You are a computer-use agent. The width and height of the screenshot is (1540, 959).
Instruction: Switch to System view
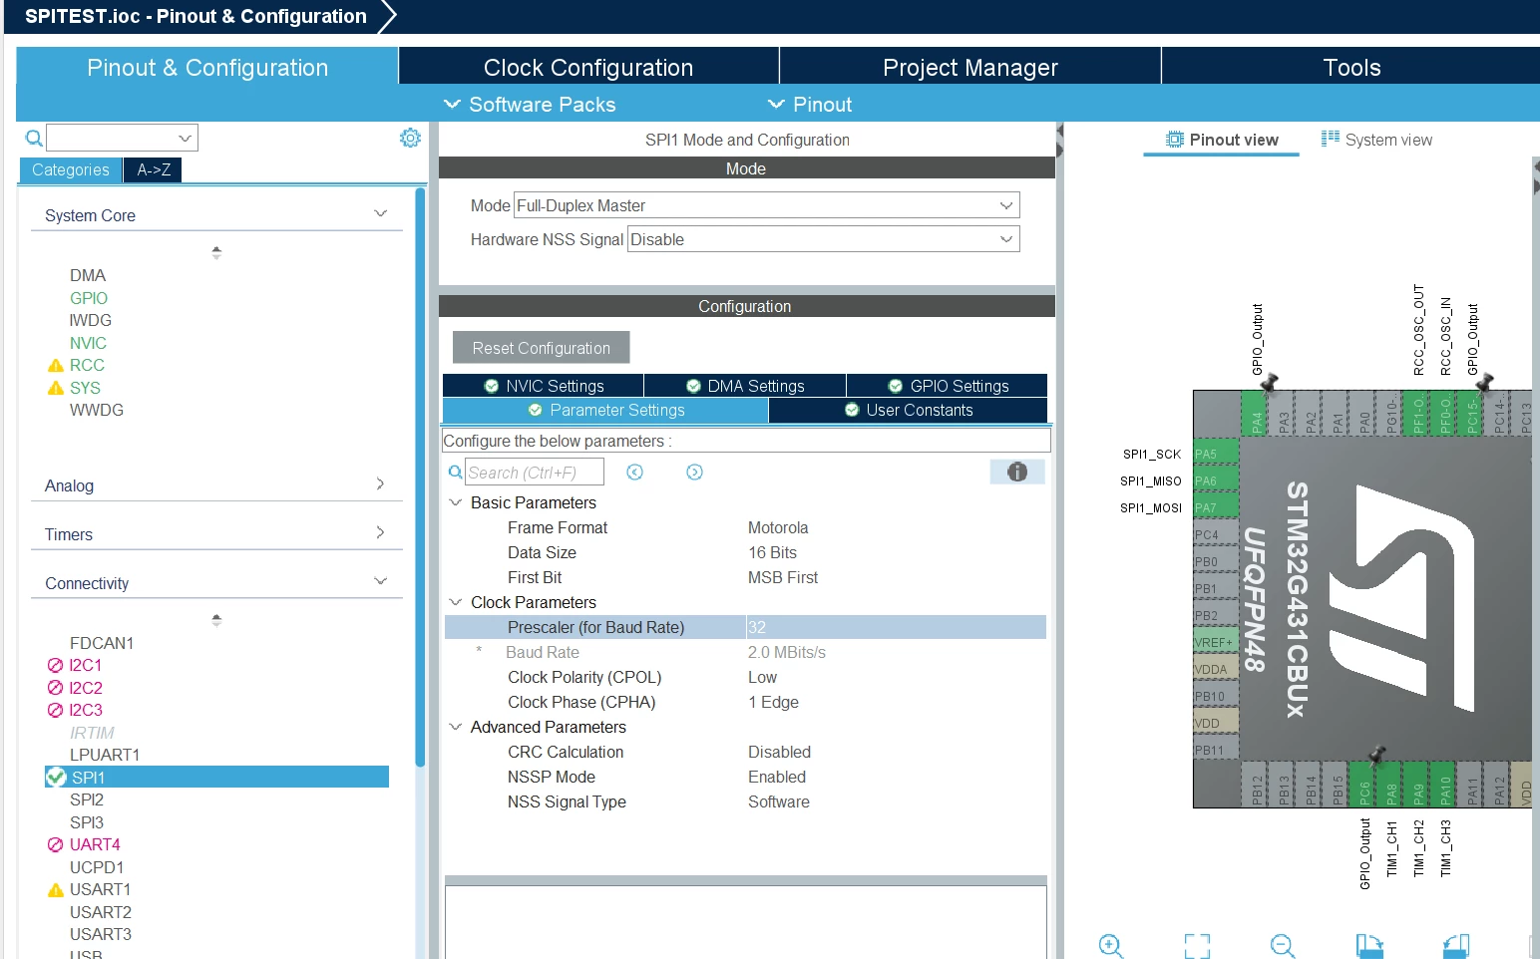pos(1376,140)
